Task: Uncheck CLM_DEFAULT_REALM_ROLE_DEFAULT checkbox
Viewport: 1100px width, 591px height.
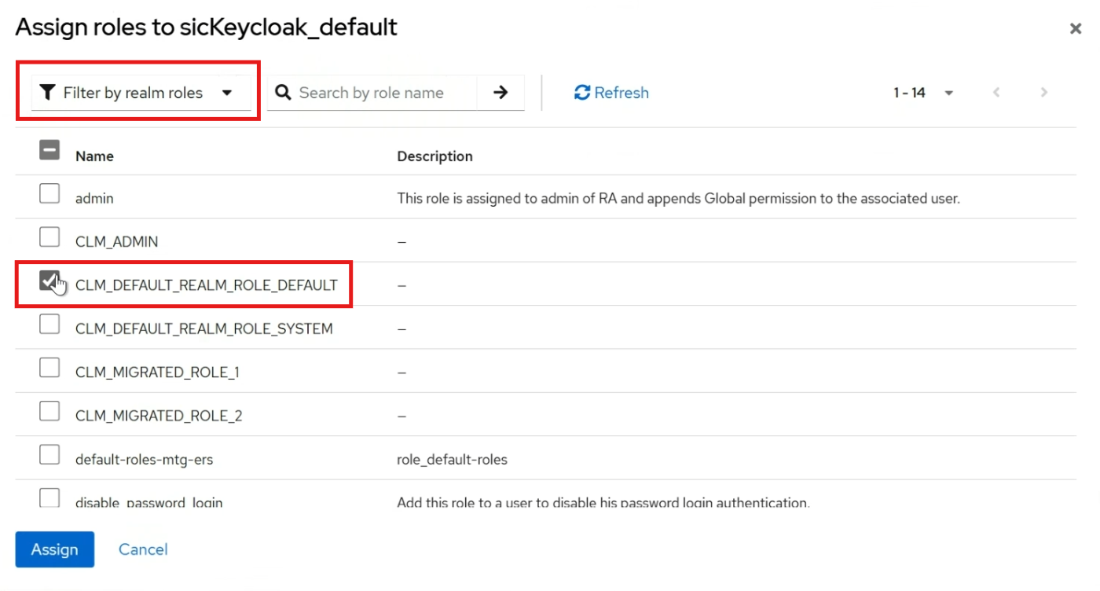Action: [x=49, y=281]
